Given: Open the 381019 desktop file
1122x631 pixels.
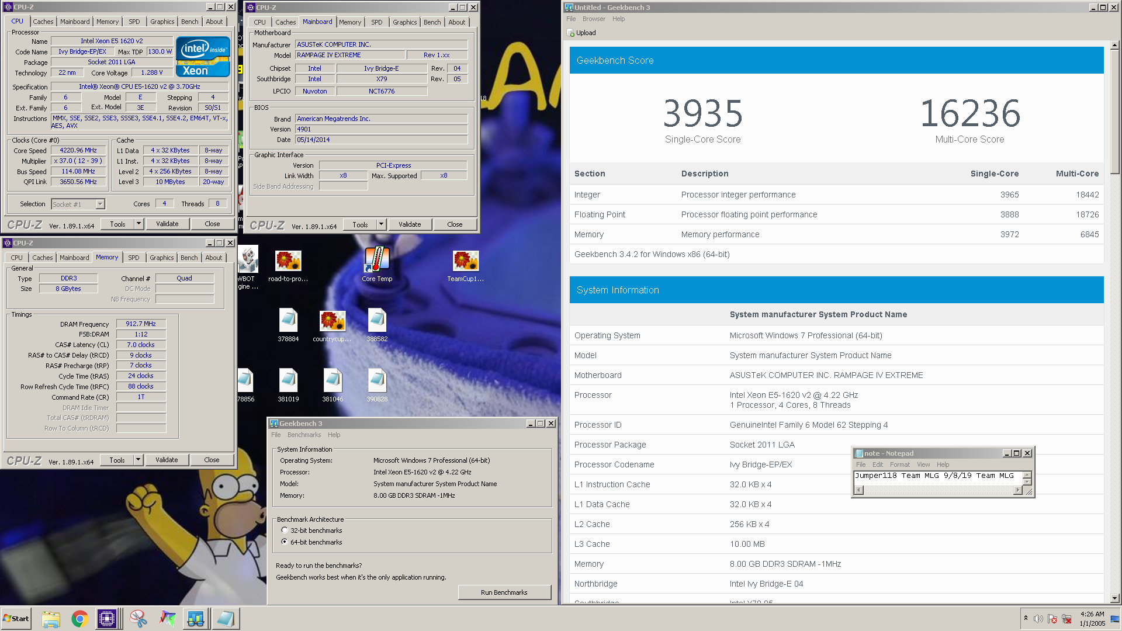Looking at the screenshot, I should tap(288, 386).
